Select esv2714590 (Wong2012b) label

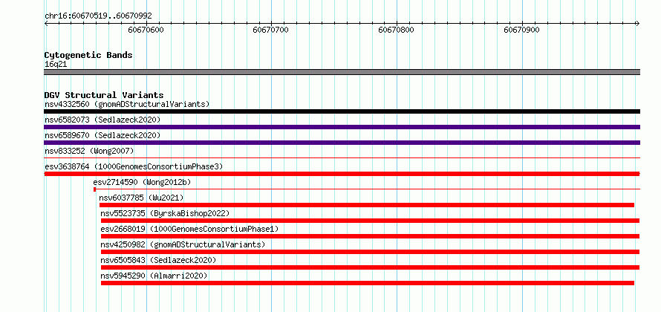(142, 182)
